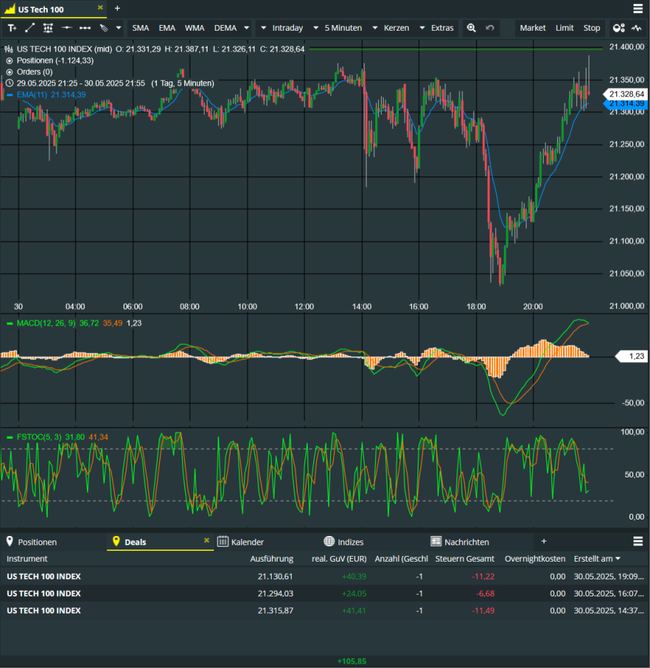Click the Indizes tab globe icon

(329, 541)
